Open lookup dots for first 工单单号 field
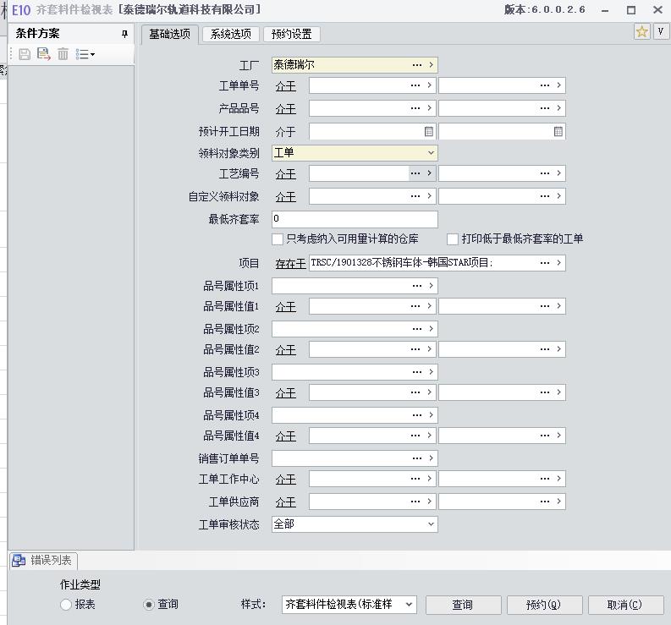 tap(415, 85)
